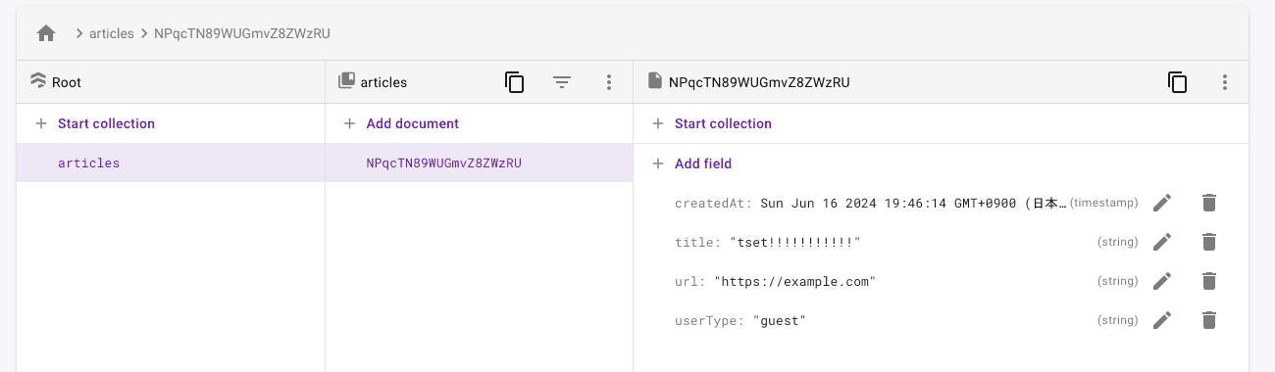Open the articles collection more options menu
This screenshot has height=372, width=1275.
coord(609,83)
